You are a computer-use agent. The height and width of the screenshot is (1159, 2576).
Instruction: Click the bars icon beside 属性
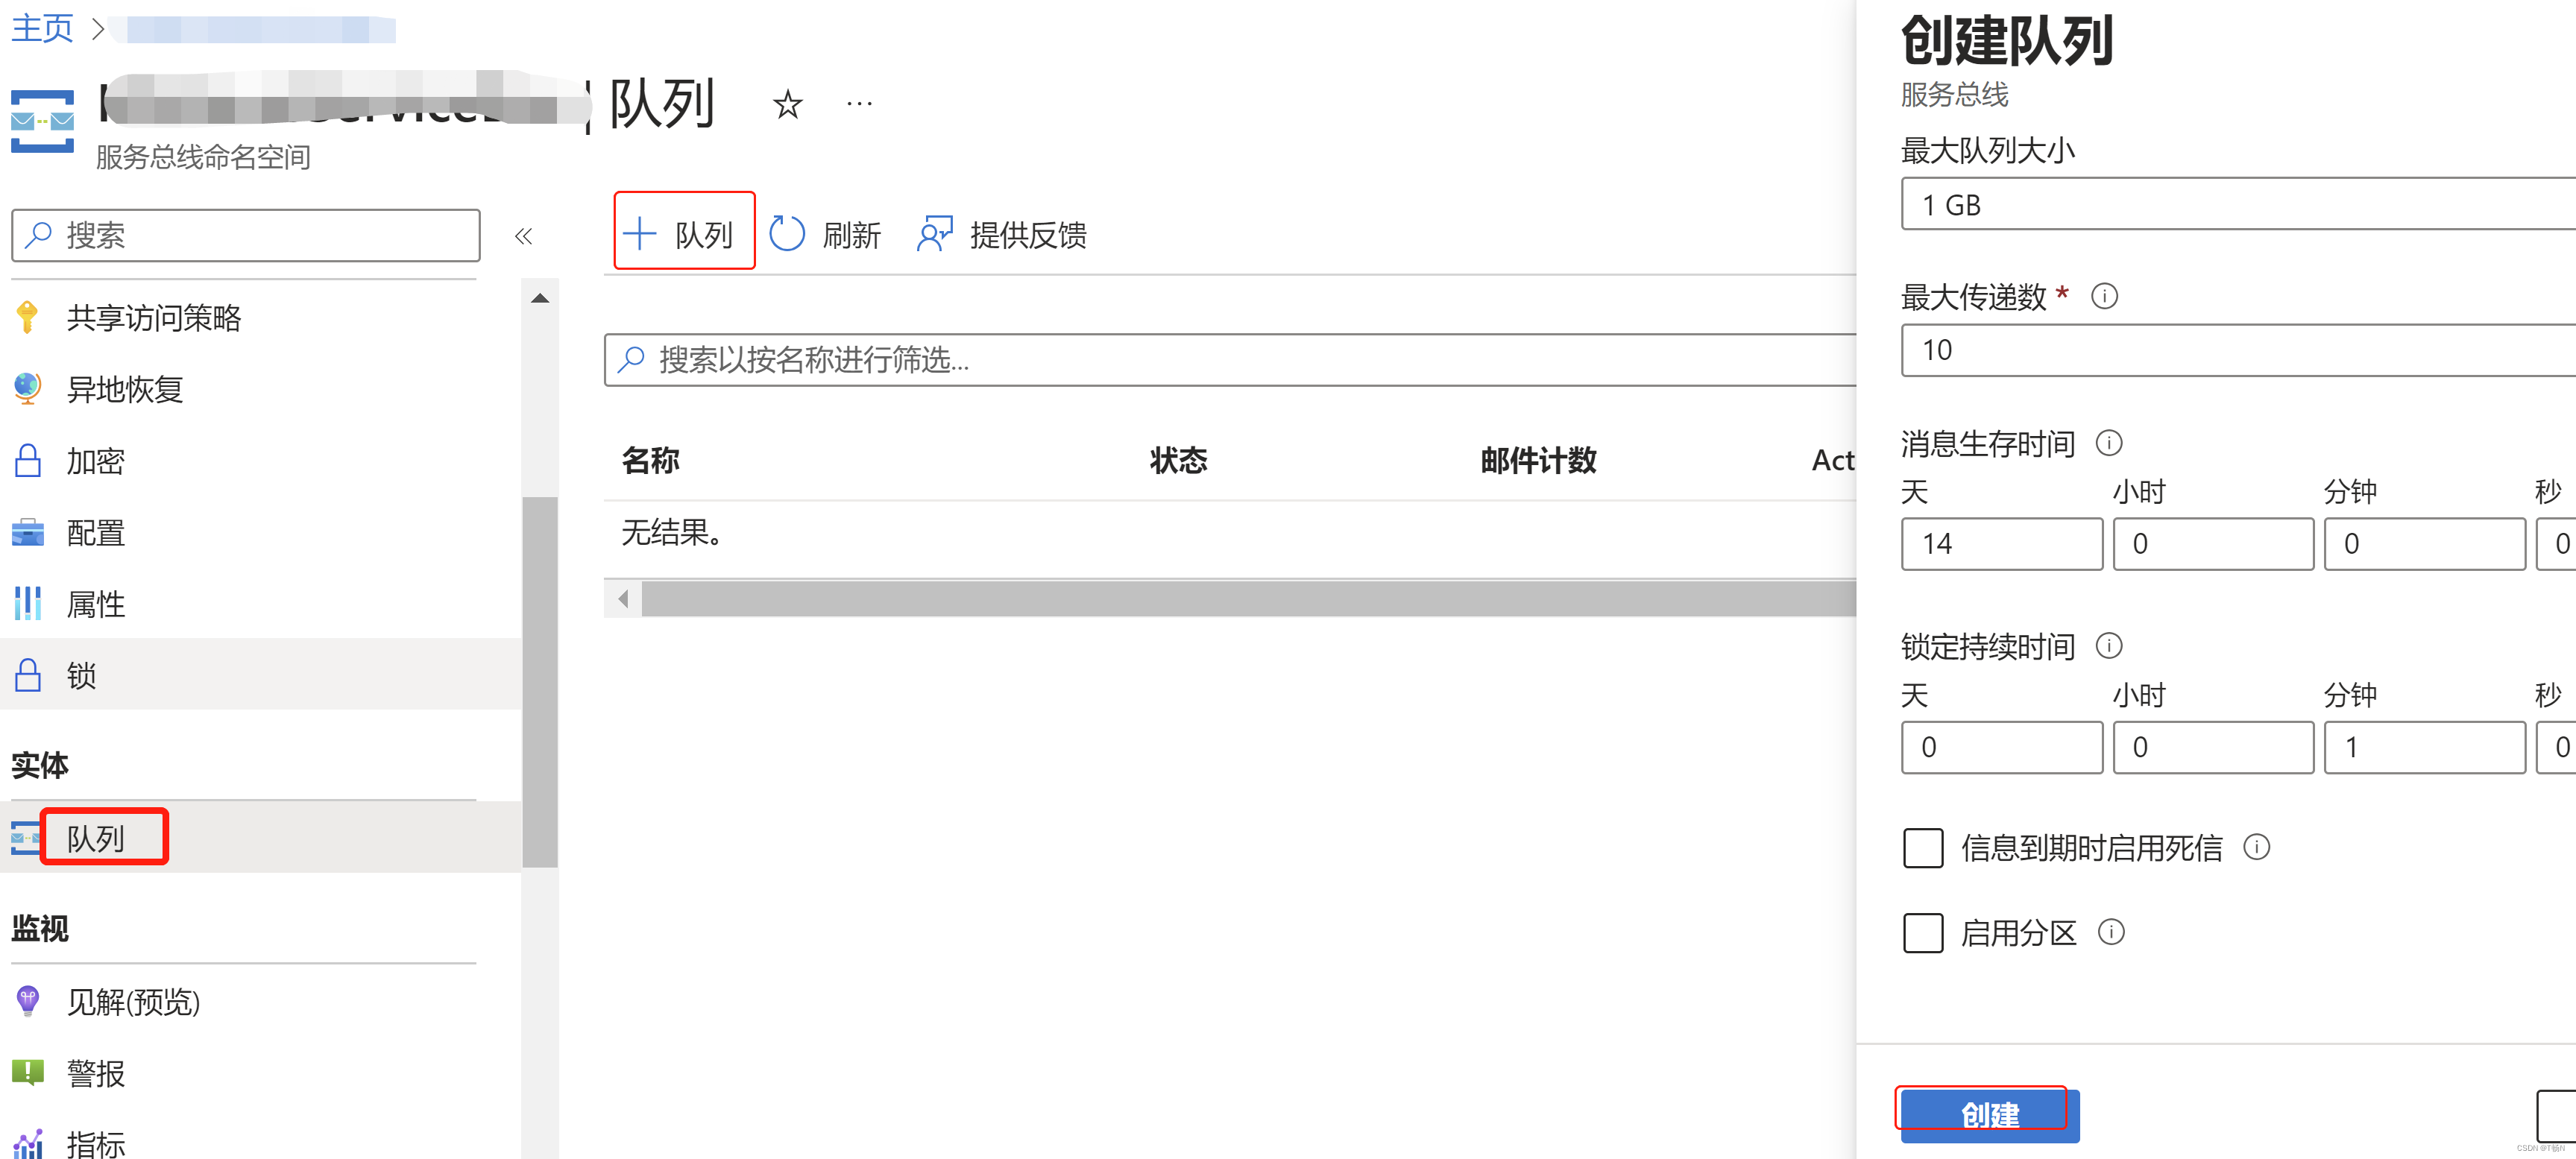(x=28, y=603)
